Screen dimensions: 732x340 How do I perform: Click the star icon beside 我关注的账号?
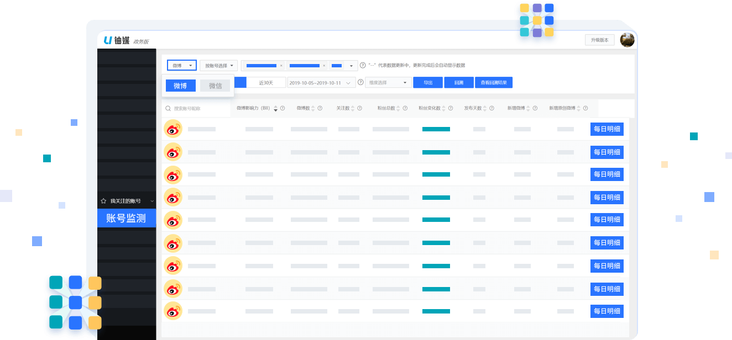[x=103, y=201]
